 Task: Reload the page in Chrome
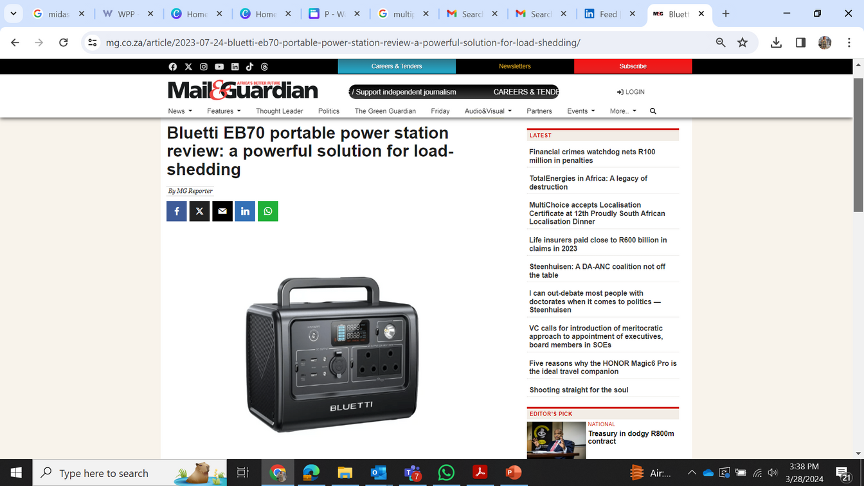pos(63,42)
